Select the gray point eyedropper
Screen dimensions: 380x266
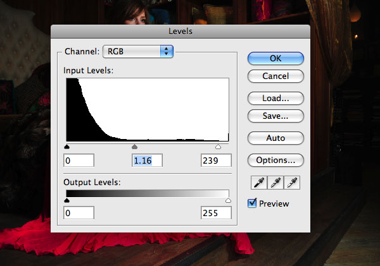tap(275, 183)
